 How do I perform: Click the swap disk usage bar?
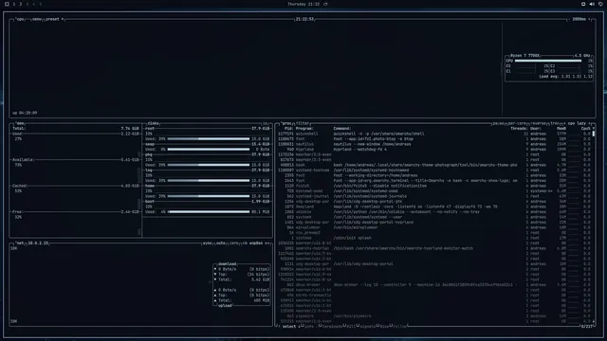tap(209, 150)
